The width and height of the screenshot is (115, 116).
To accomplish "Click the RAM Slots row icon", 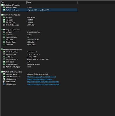I will coord(4,57).
